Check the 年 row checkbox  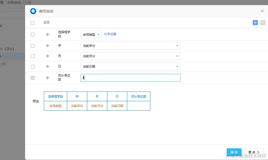coord(33,46)
